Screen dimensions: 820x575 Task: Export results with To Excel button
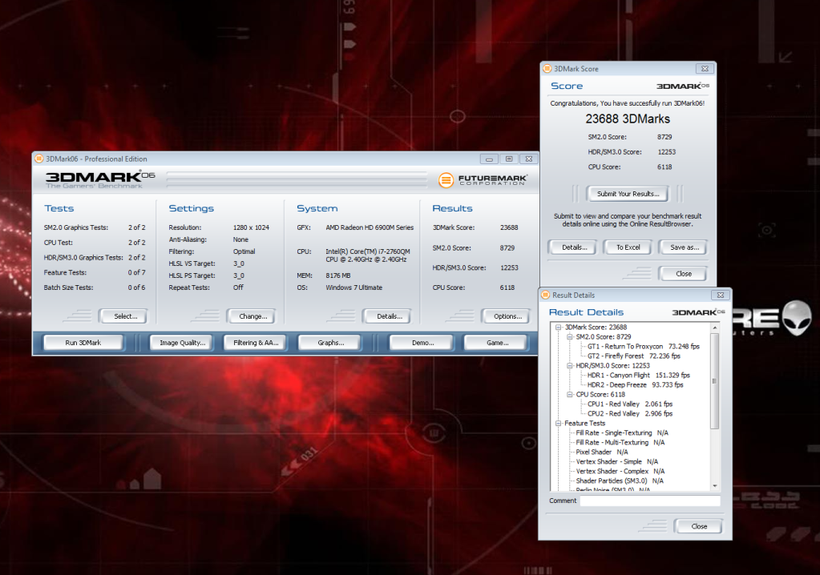[628, 247]
